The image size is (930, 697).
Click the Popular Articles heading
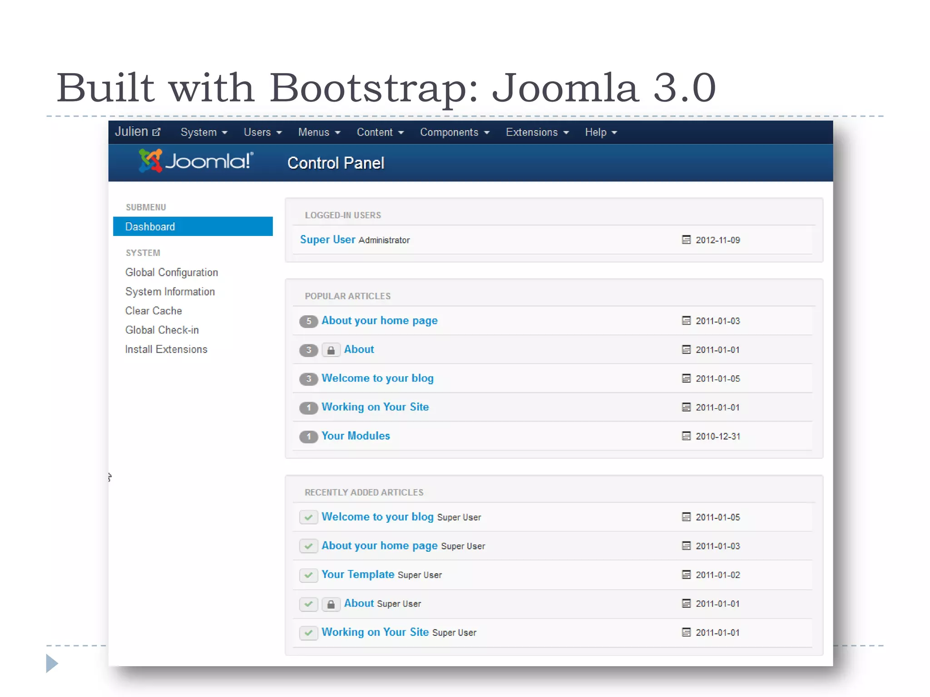coord(347,296)
